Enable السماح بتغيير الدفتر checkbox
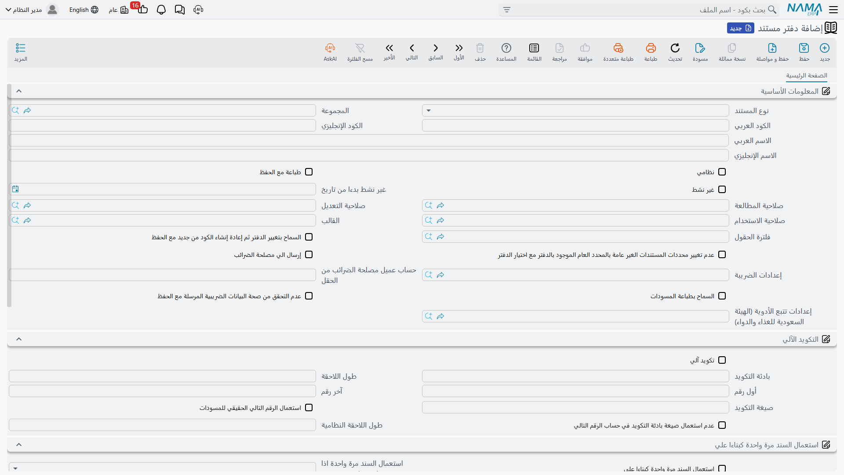Image resolution: width=844 pixels, height=475 pixels. [x=309, y=237]
